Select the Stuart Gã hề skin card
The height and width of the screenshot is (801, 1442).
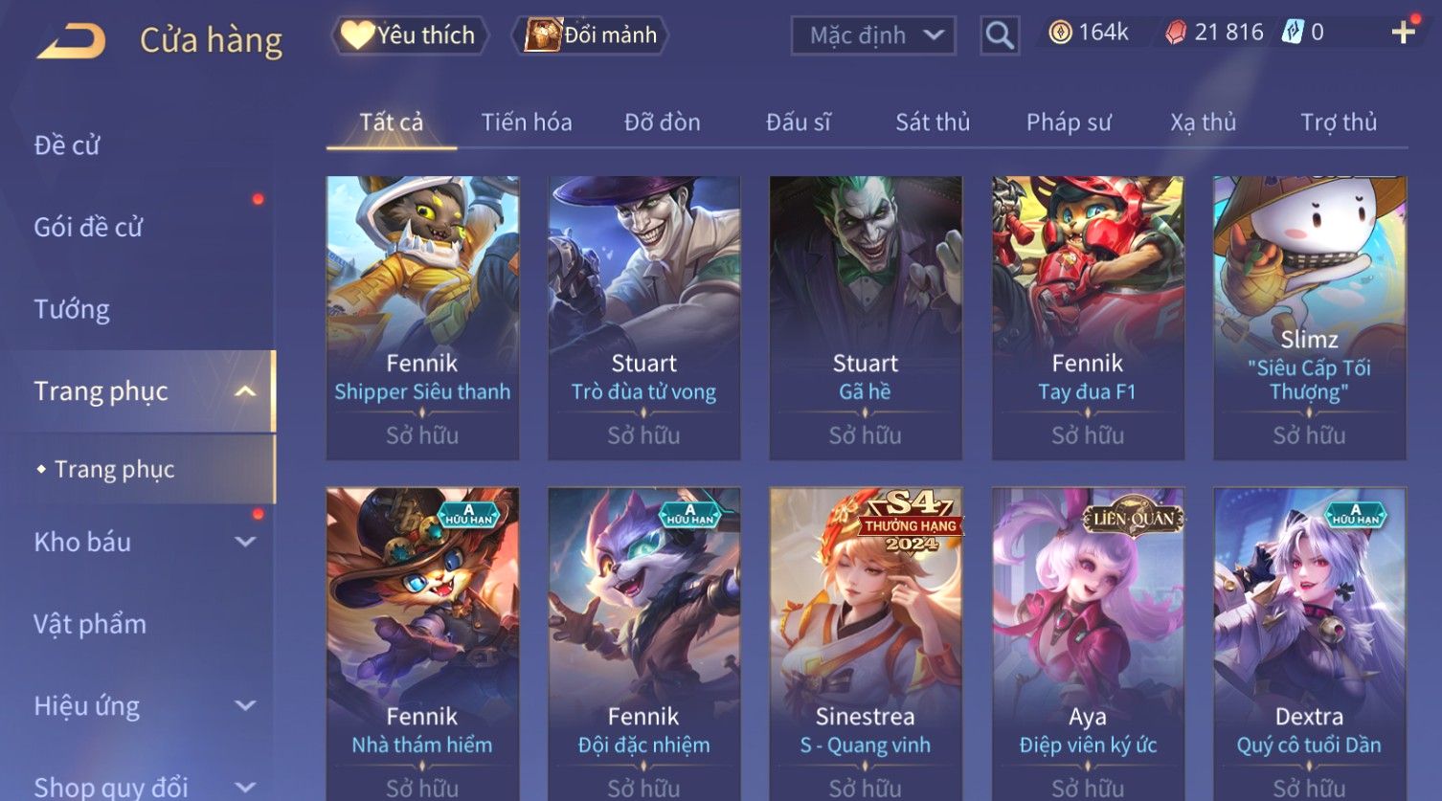pyautogui.click(x=866, y=318)
